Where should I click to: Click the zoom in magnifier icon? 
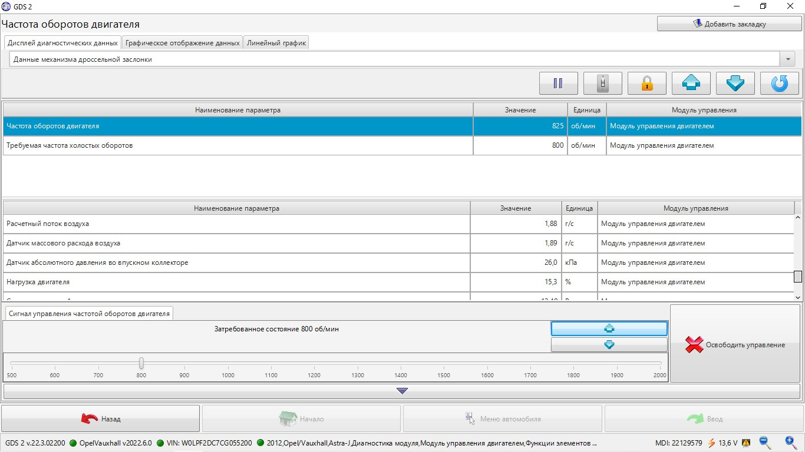pyautogui.click(x=791, y=443)
